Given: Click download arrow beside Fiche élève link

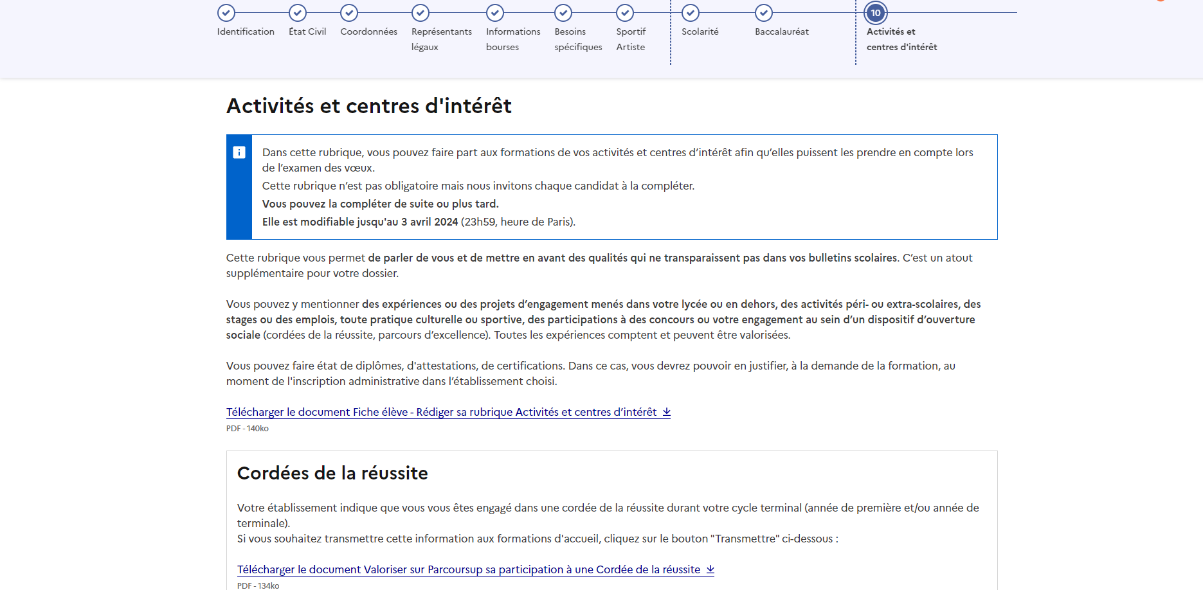Looking at the screenshot, I should point(667,412).
